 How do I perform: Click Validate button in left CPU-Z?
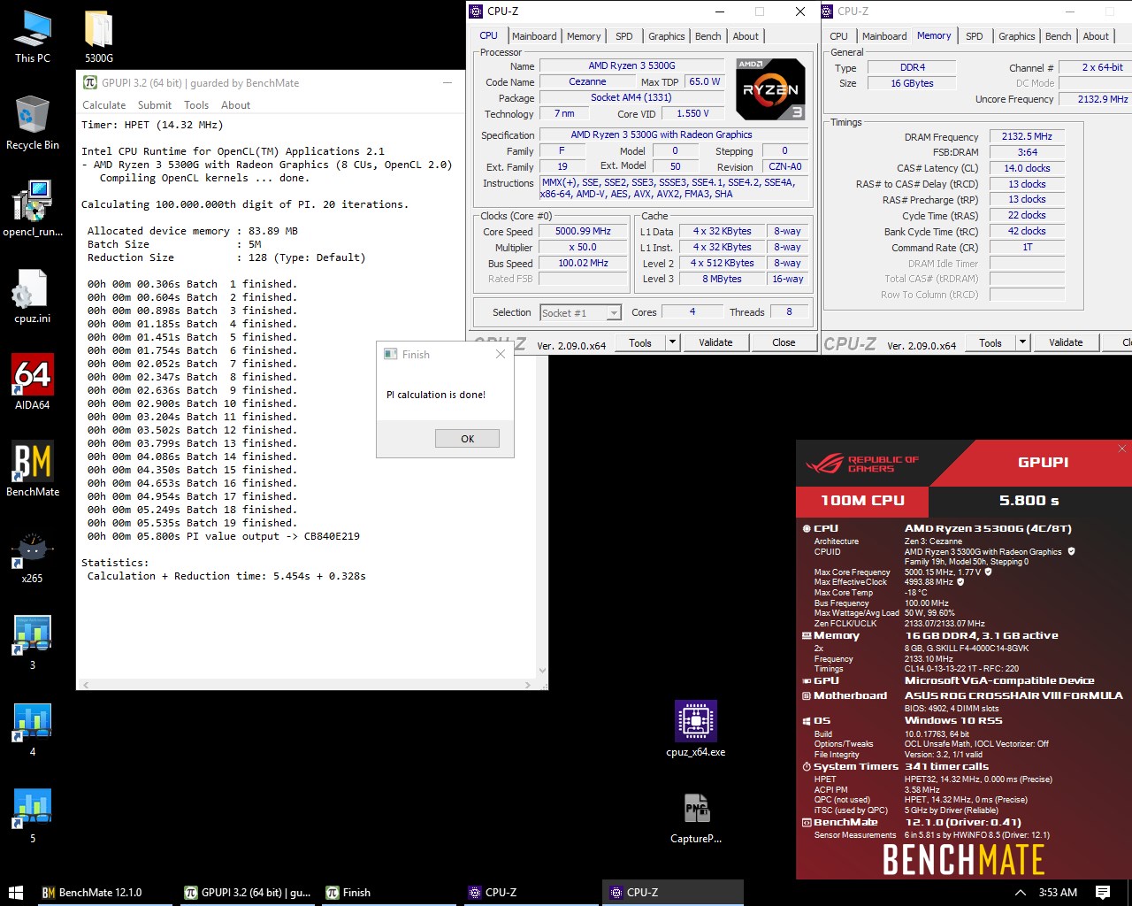click(715, 342)
